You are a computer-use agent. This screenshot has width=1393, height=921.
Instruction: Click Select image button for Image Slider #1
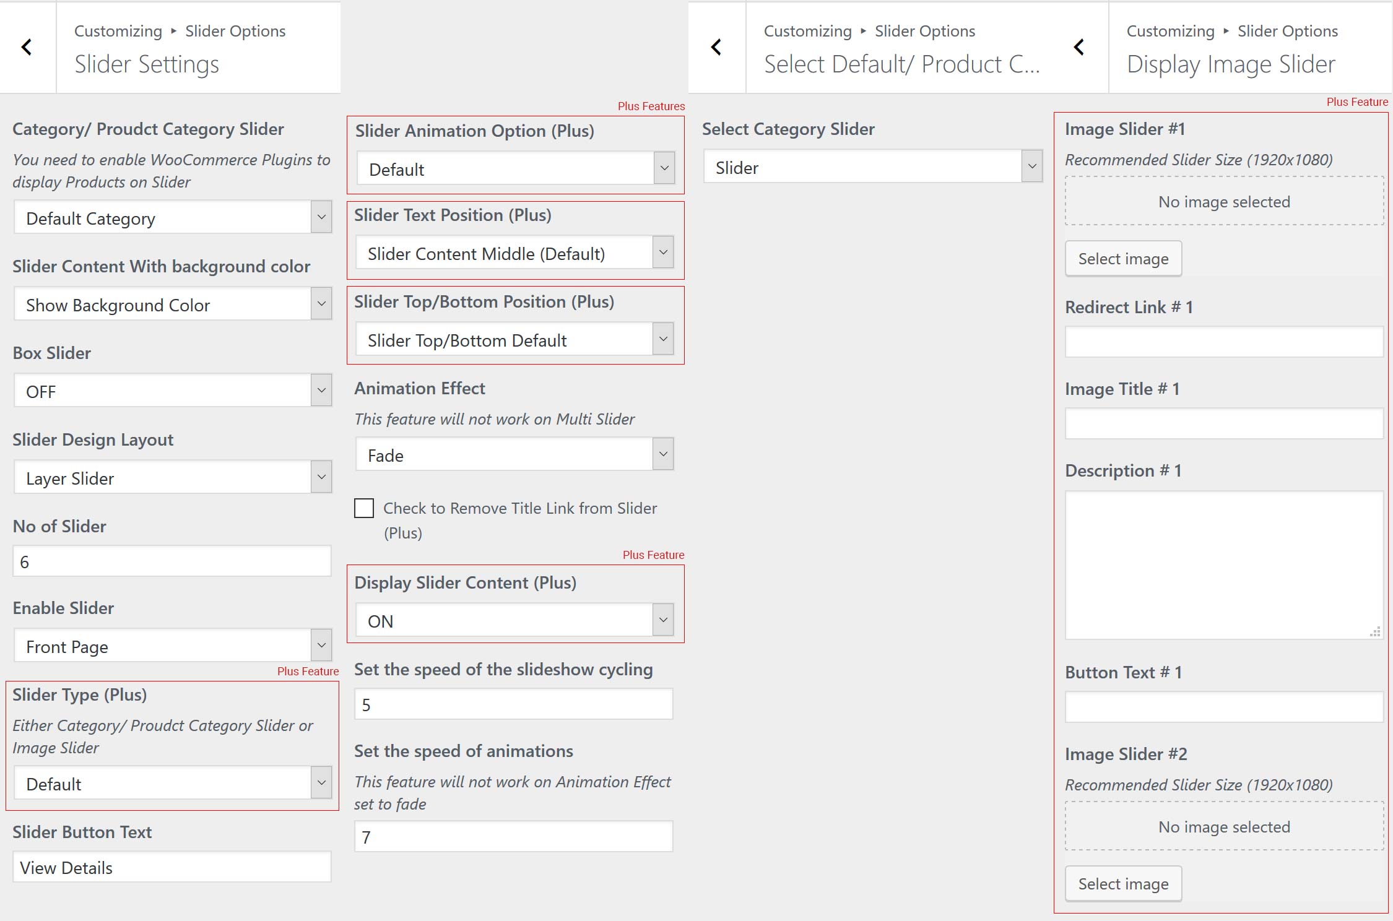[1123, 259]
